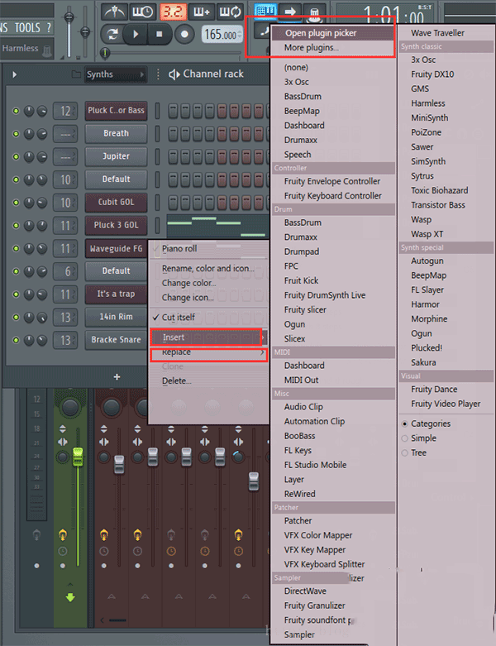Screen dimensions: 496x646
Task: Click the speaker icon beside Channel rack title
Action: pyautogui.click(x=174, y=74)
